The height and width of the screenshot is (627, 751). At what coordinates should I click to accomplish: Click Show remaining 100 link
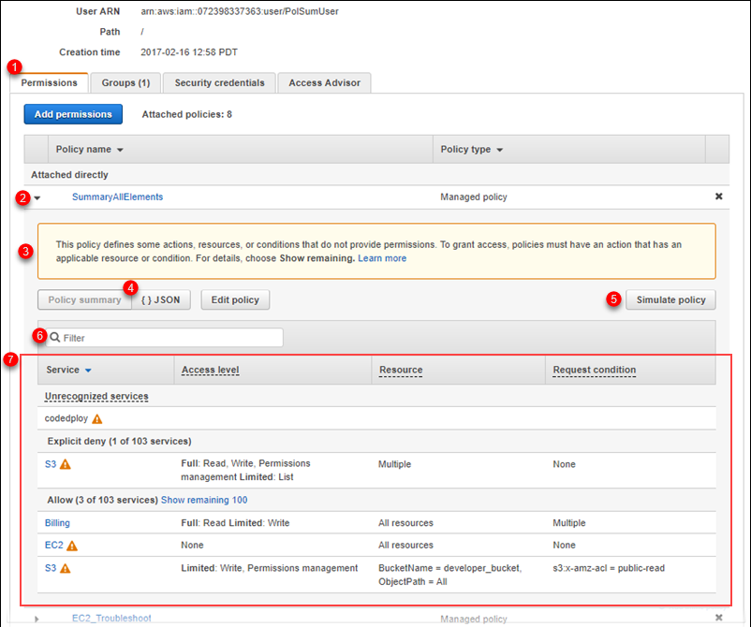click(204, 500)
